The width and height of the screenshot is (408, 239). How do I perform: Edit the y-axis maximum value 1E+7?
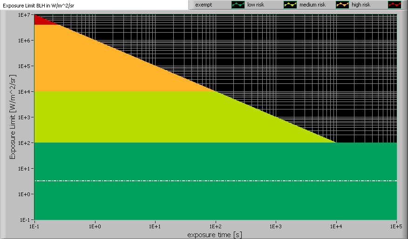point(24,15)
